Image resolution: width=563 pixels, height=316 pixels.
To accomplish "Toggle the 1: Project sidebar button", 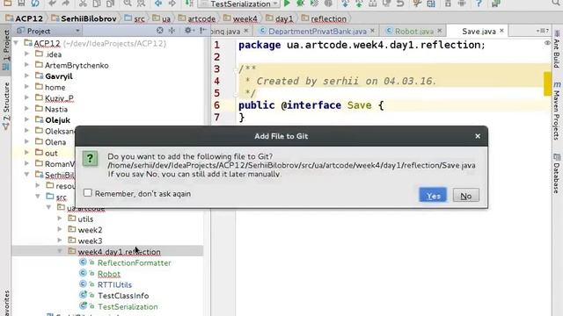I will point(6,50).
